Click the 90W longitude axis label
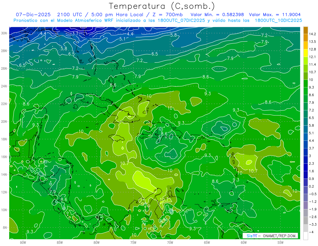The width and height of the screenshot is (318, 246). [x=23, y=242]
